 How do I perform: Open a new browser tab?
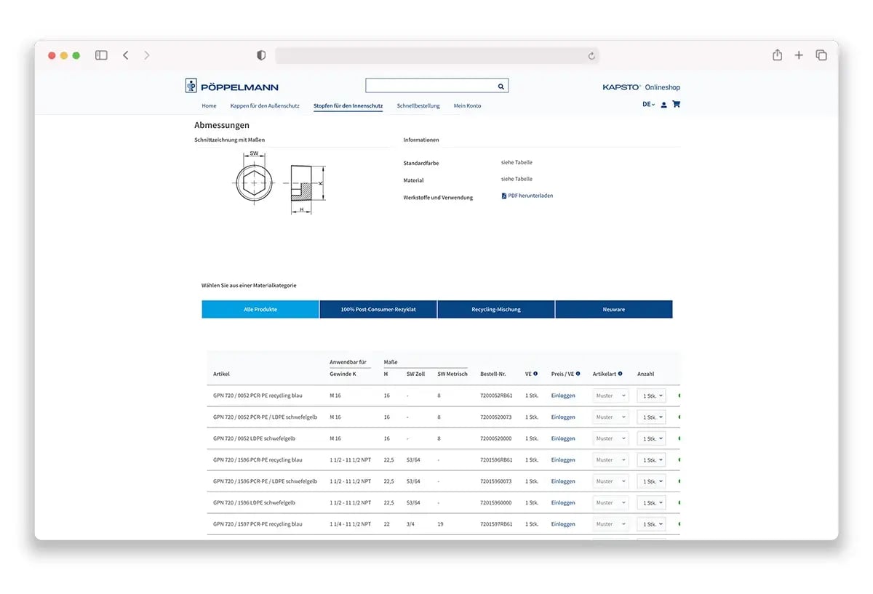click(x=799, y=55)
